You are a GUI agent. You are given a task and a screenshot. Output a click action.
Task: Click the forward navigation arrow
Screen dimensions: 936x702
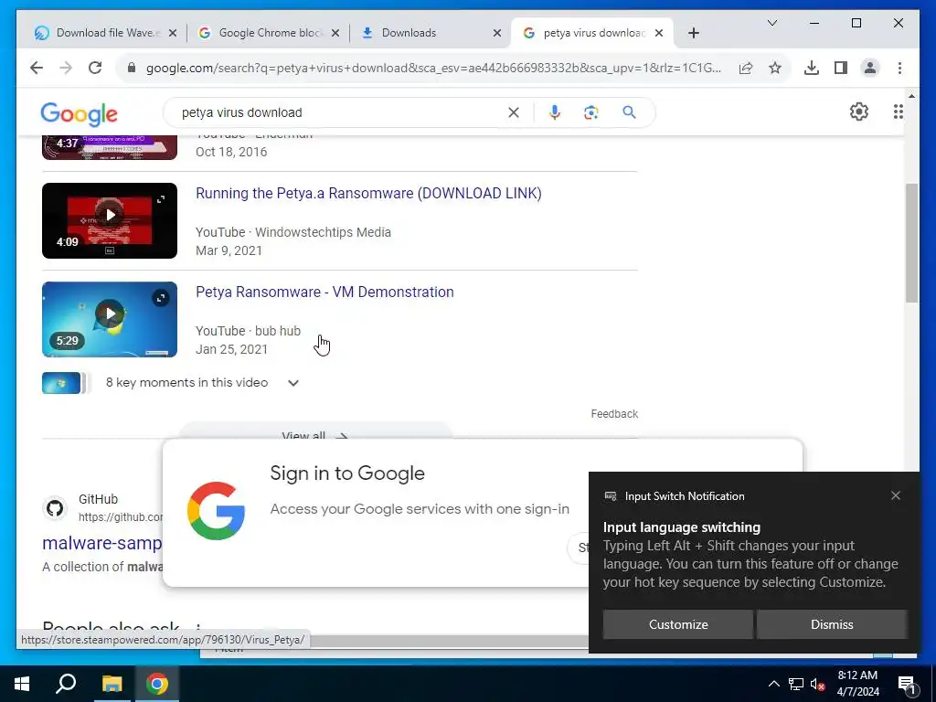pyautogui.click(x=66, y=68)
